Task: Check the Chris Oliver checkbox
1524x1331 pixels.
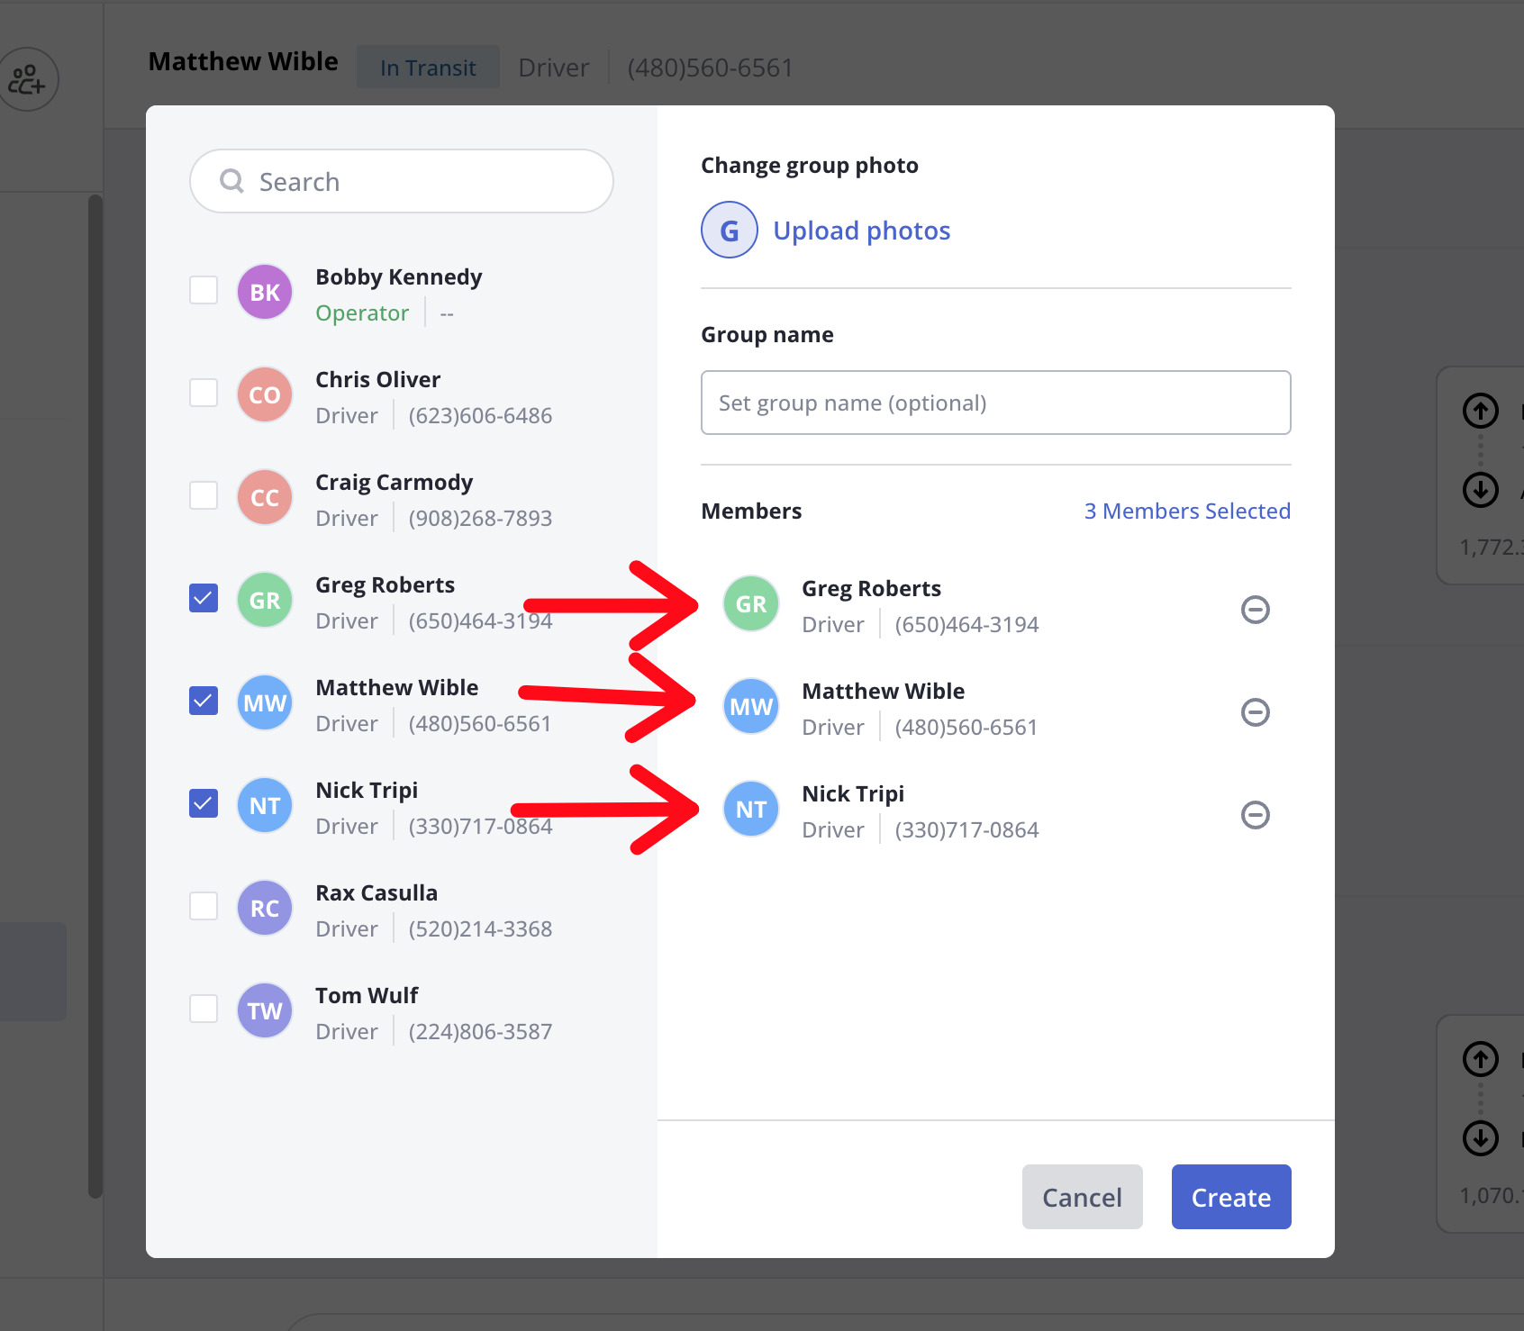Action: point(204,393)
